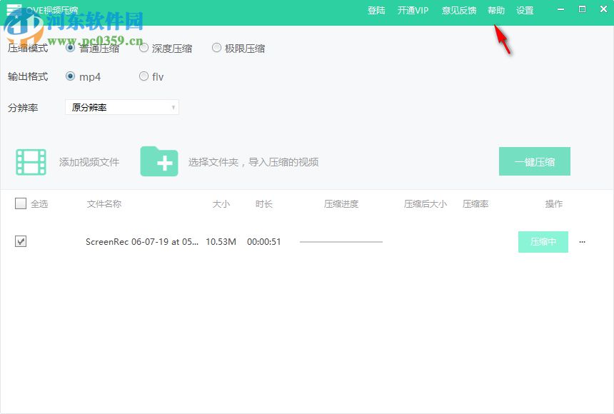Open the 原分辨率 resolution dropdown
The width and height of the screenshot is (614, 414).
click(121, 106)
